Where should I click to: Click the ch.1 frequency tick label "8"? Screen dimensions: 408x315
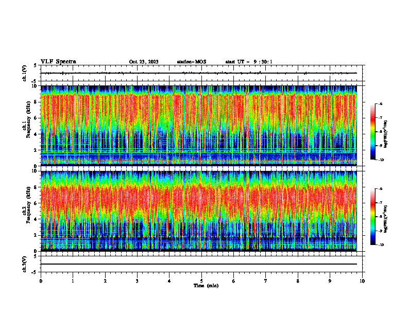pos(36,102)
